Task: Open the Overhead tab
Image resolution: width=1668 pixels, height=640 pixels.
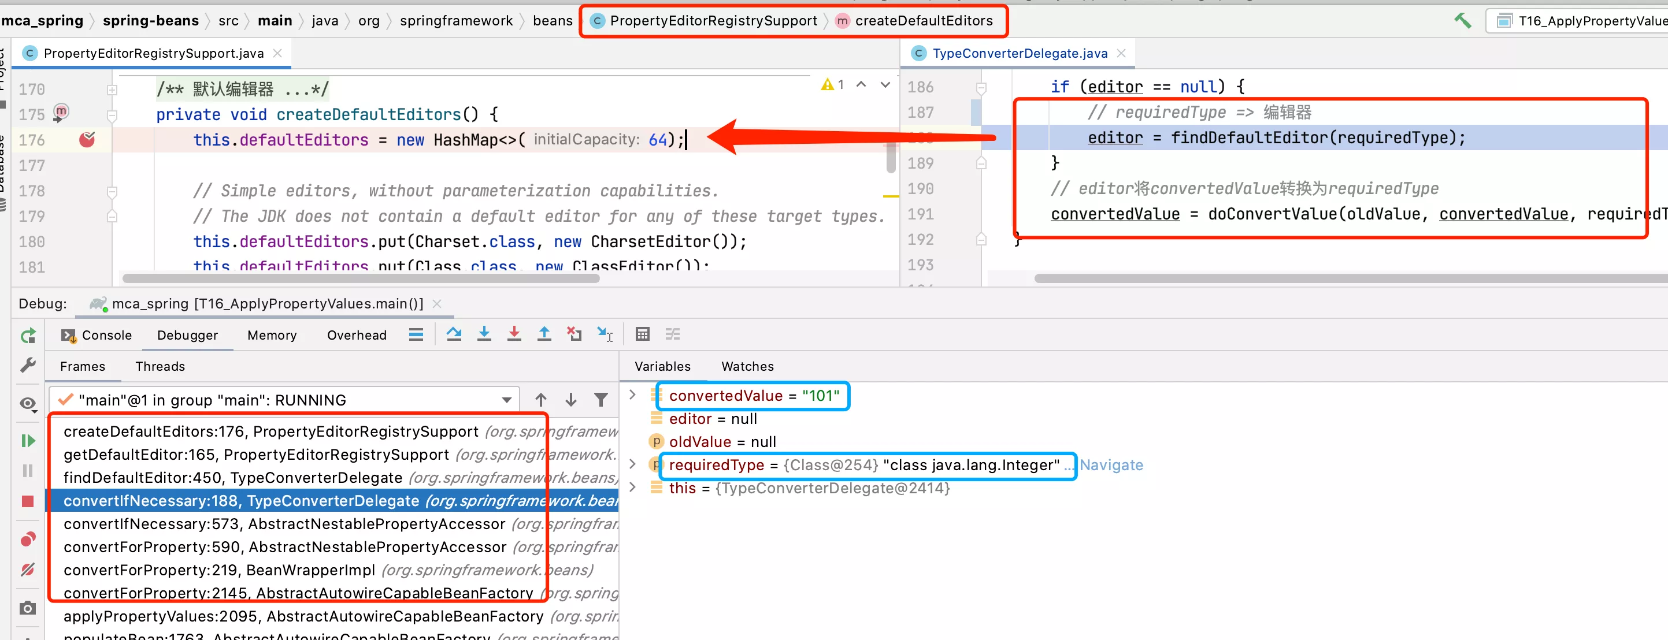Action: coord(357,335)
